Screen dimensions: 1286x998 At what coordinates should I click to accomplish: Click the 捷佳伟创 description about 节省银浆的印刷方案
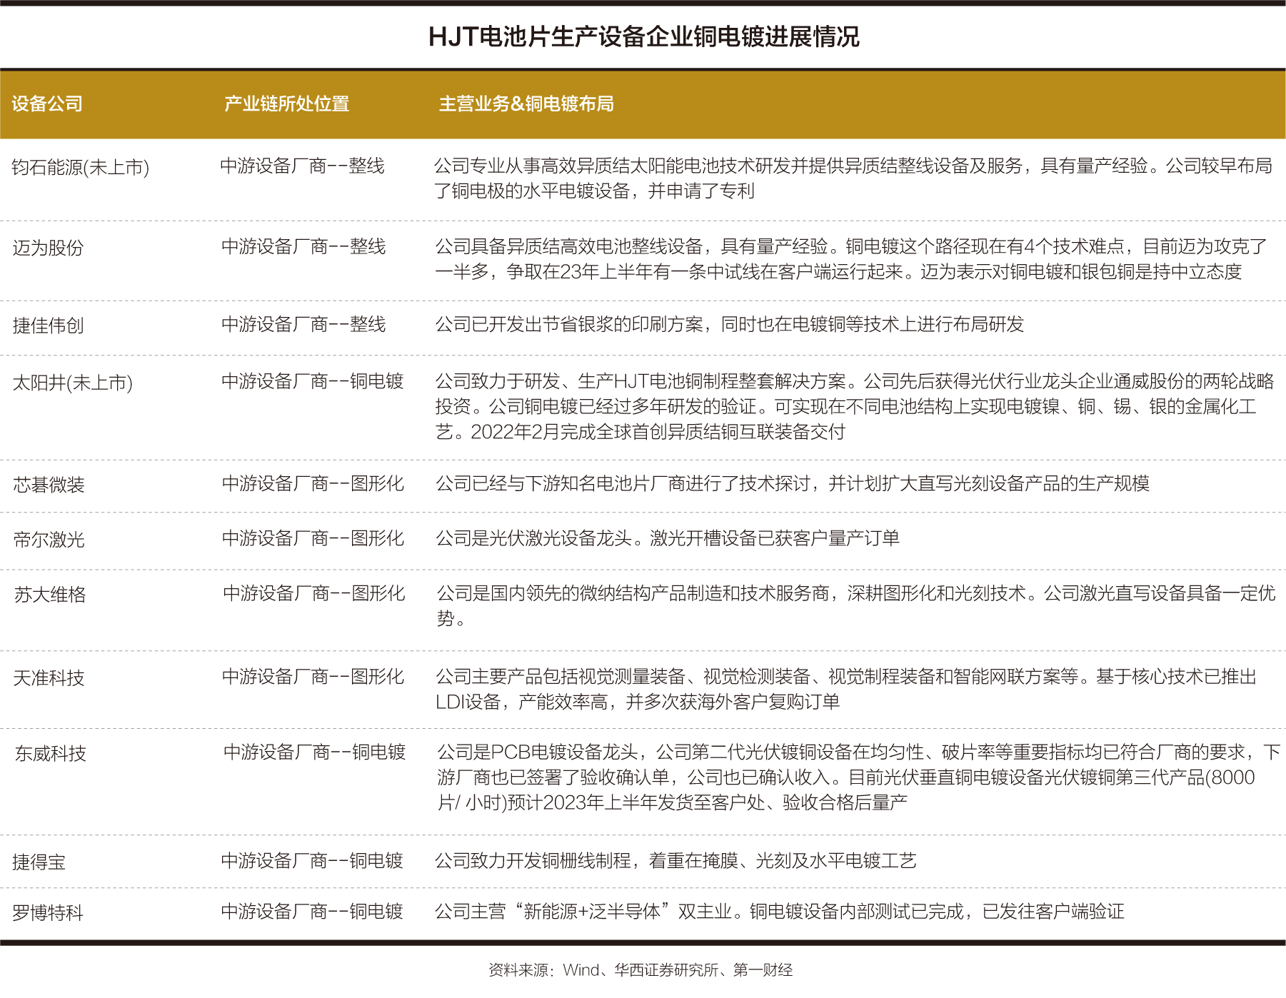(730, 325)
